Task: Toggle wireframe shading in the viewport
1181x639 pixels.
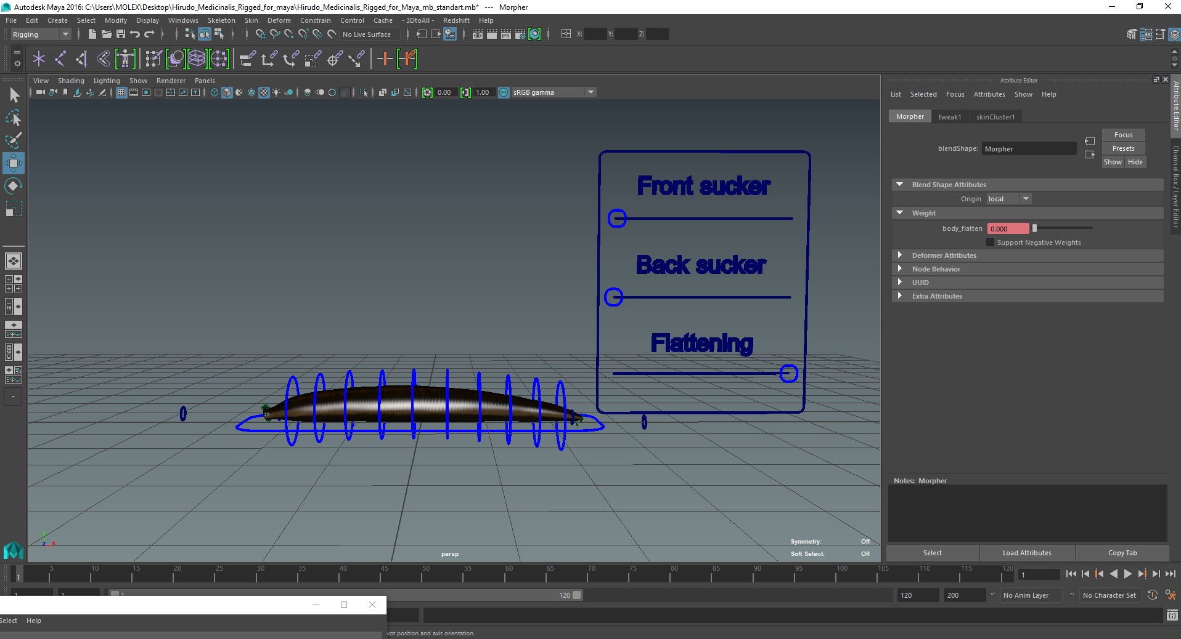Action: [215, 92]
